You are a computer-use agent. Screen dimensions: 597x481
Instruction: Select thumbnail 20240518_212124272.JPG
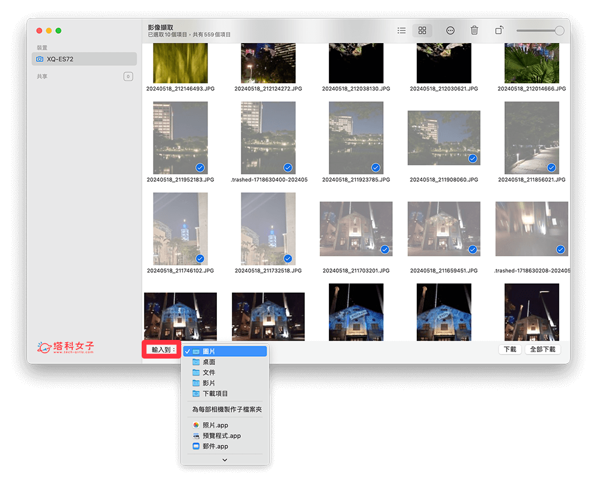point(268,63)
